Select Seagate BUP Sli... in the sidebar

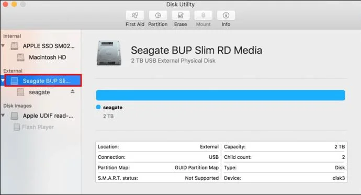[x=46, y=81]
